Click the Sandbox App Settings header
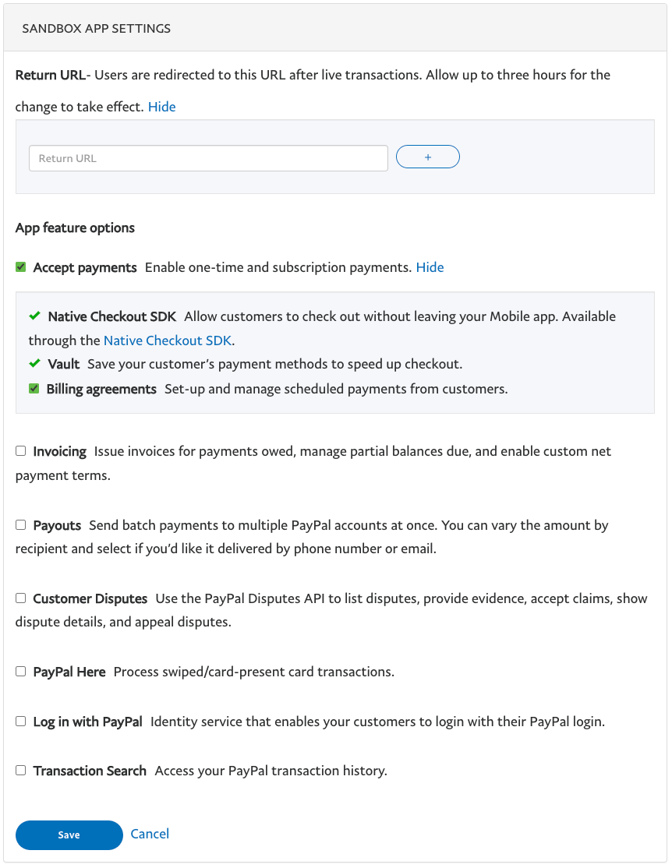672x868 pixels. [x=97, y=29]
